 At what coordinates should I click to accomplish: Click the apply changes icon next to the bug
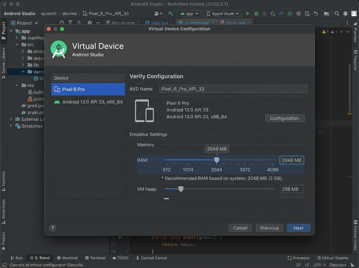click(264, 13)
